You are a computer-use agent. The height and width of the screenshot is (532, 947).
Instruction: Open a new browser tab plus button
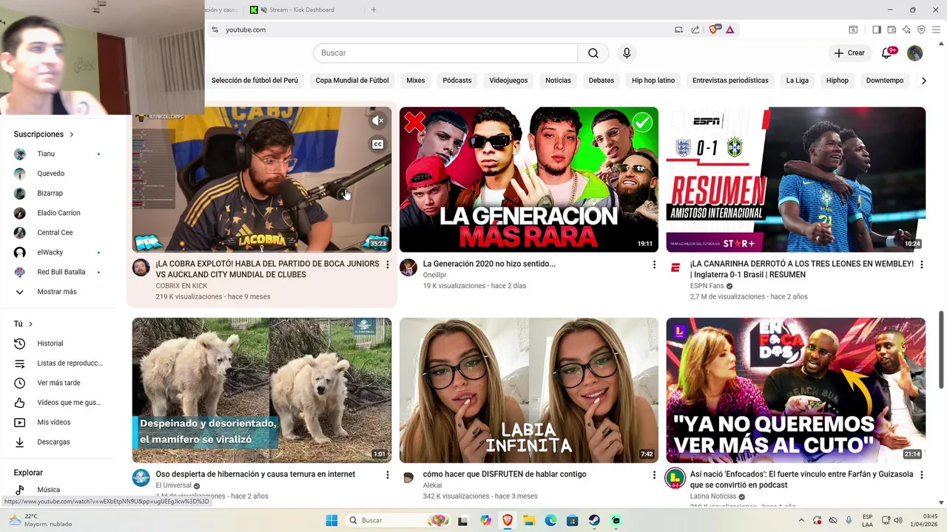click(x=374, y=10)
